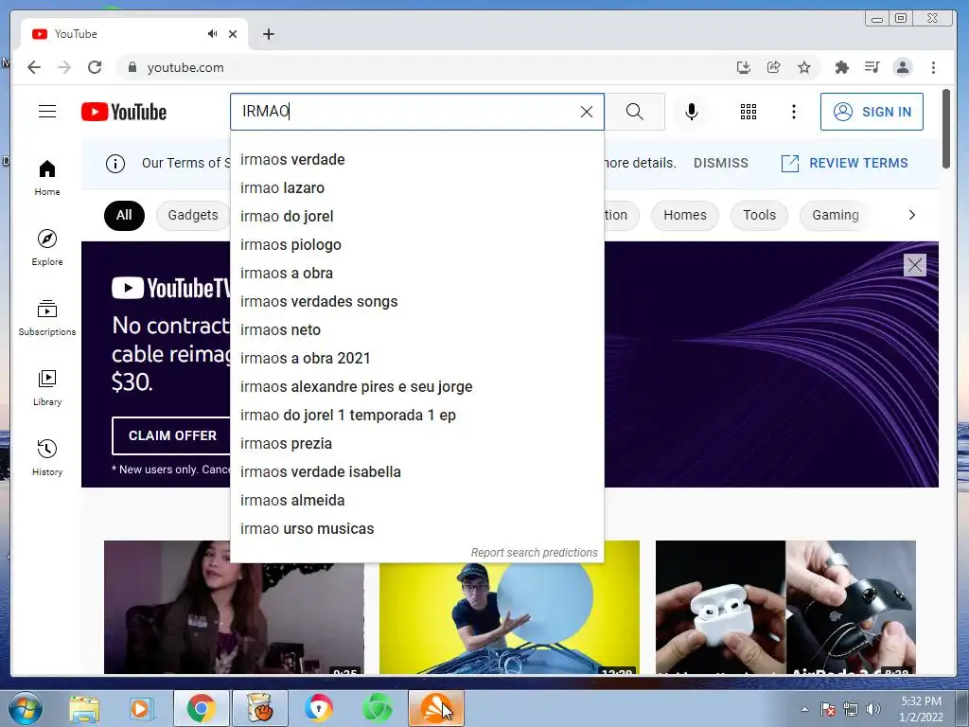Select the 'Homes' category chip
969x727 pixels.
(685, 215)
